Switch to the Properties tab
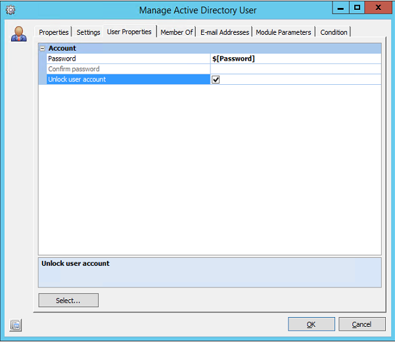 tap(54, 32)
